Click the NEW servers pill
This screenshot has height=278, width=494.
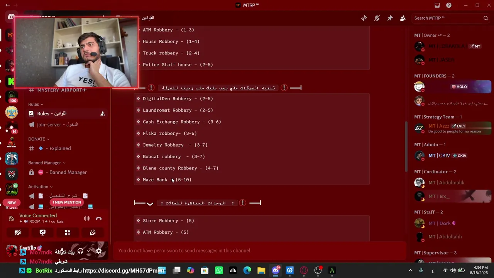coord(12,203)
